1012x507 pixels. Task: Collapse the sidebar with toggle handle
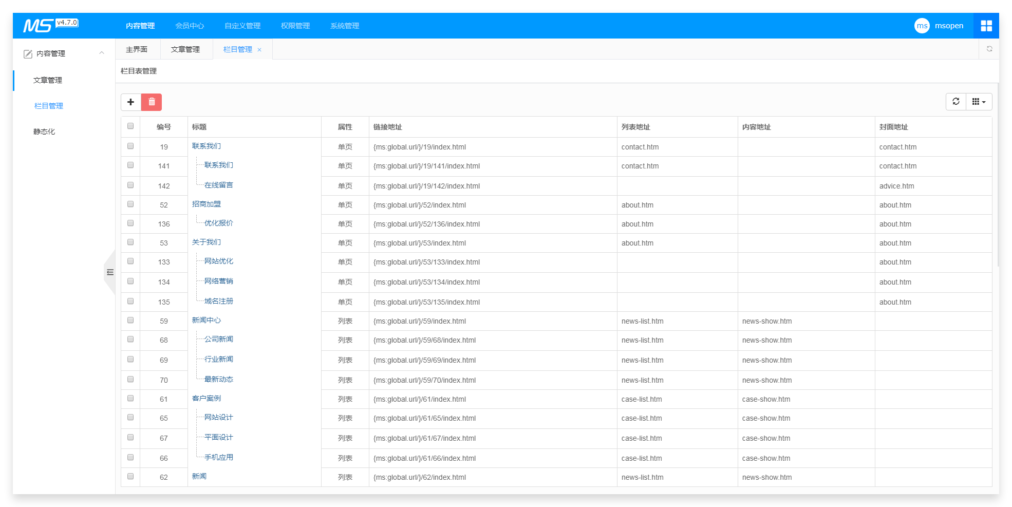pyautogui.click(x=110, y=272)
